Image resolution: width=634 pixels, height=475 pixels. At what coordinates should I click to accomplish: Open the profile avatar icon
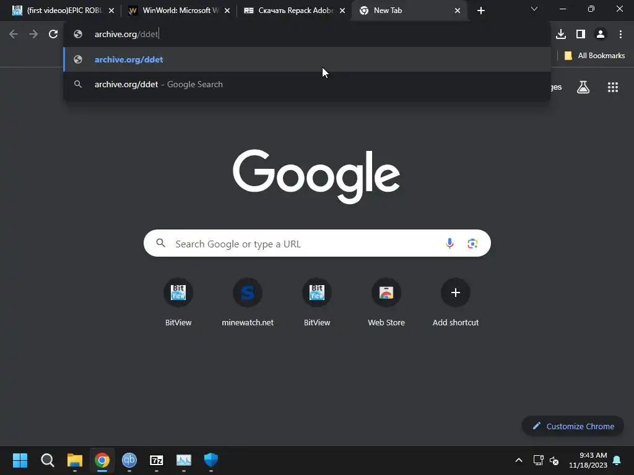601,35
